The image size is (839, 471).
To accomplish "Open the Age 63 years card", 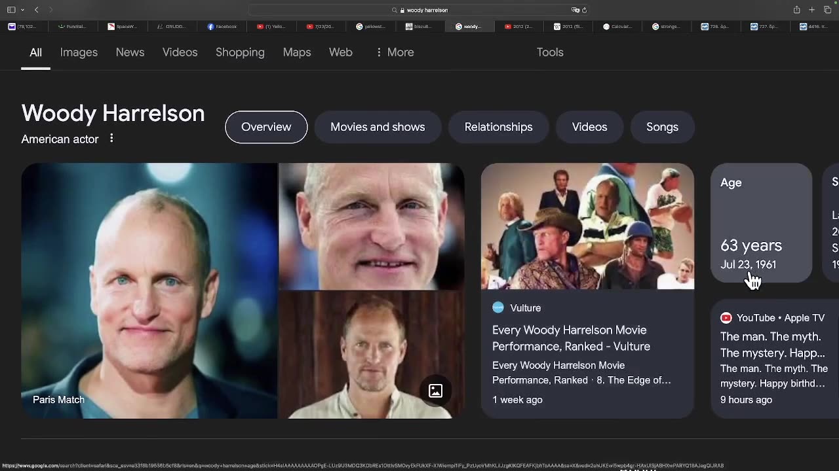I will tap(761, 223).
